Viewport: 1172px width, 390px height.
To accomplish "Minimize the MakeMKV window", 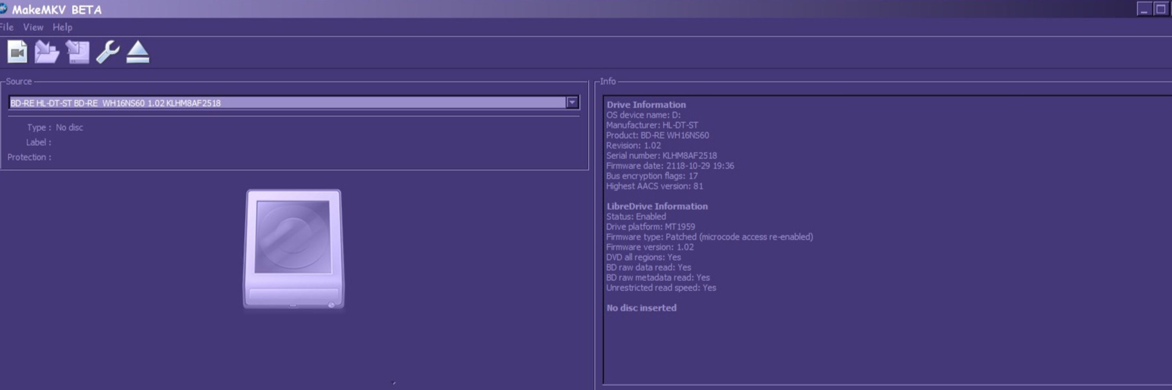I will tap(1143, 9).
